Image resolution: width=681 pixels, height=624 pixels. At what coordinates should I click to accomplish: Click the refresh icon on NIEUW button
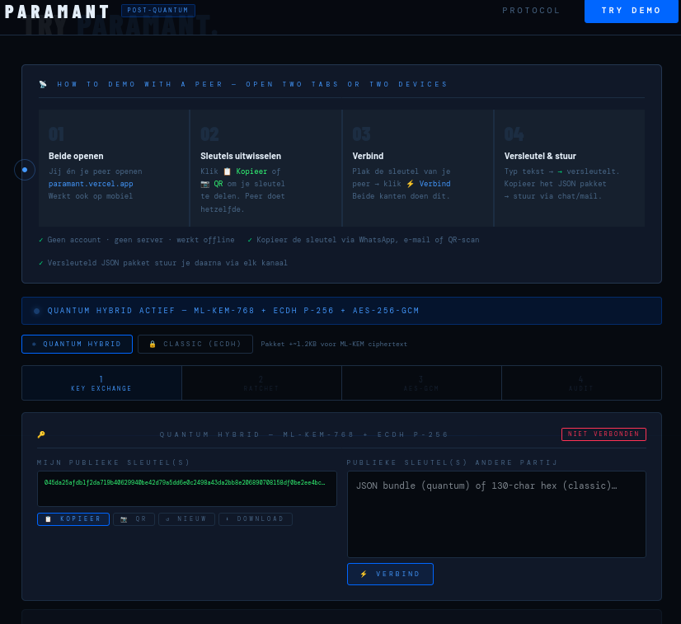167,519
